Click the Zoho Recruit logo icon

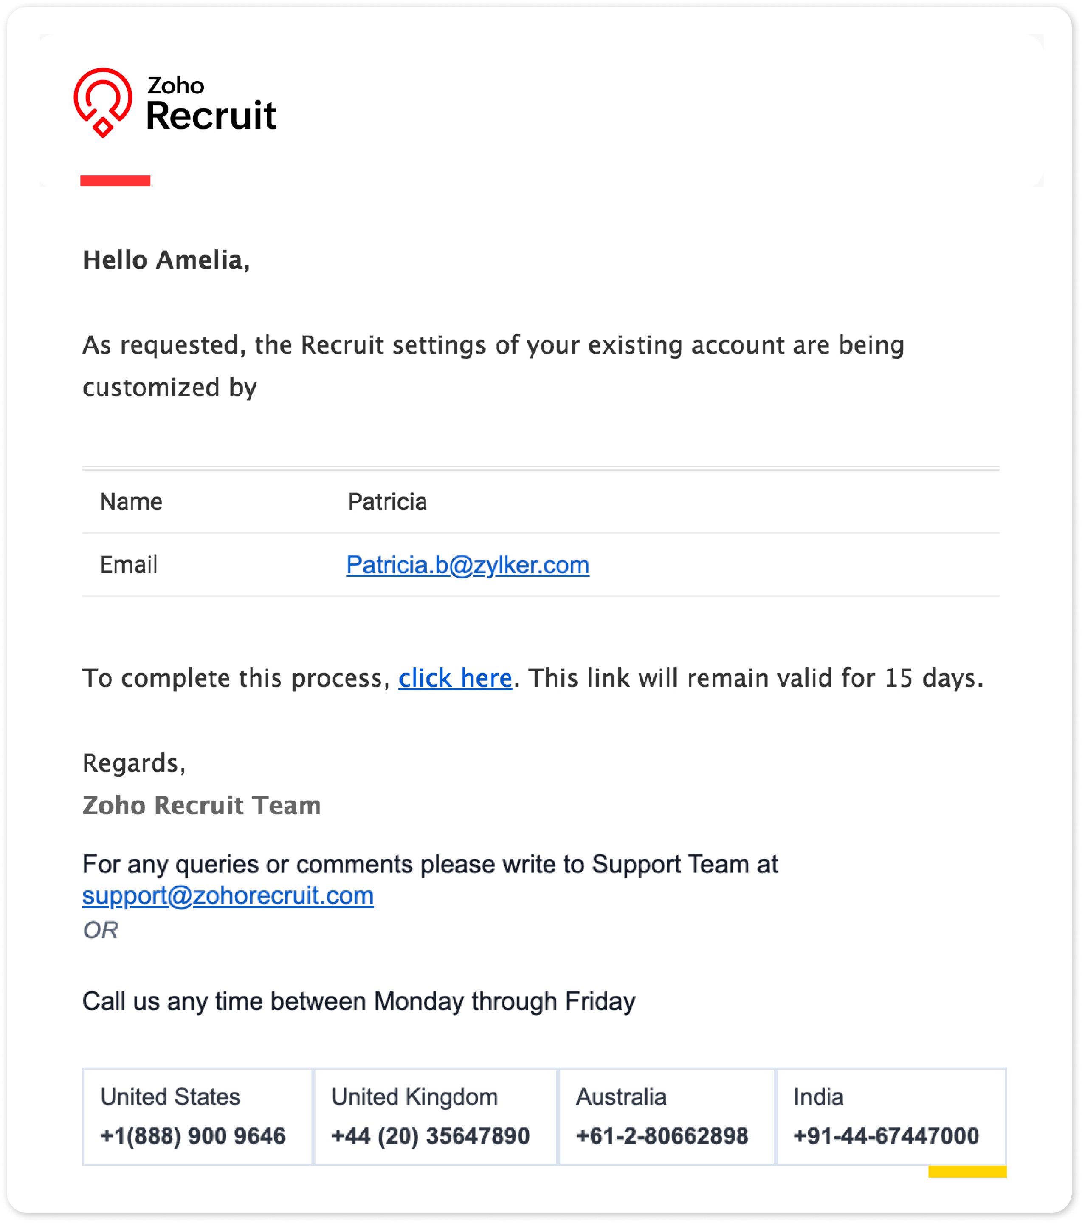coord(103,102)
